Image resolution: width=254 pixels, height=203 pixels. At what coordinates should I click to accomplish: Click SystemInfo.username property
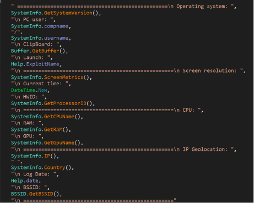(x=40, y=38)
